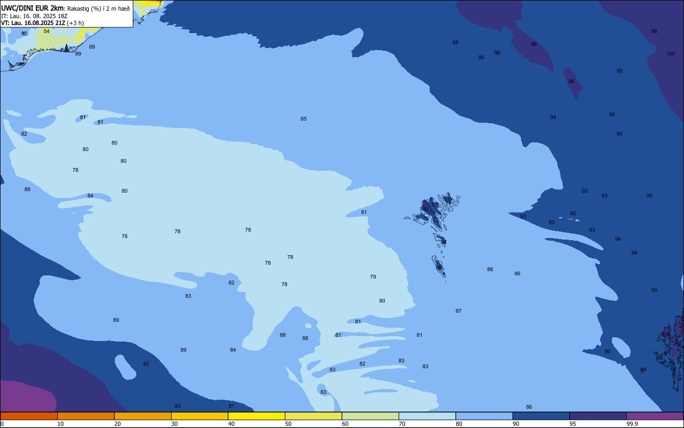The image size is (684, 428).
Task: Click the '99.9' legend tick label
Action: click(632, 424)
